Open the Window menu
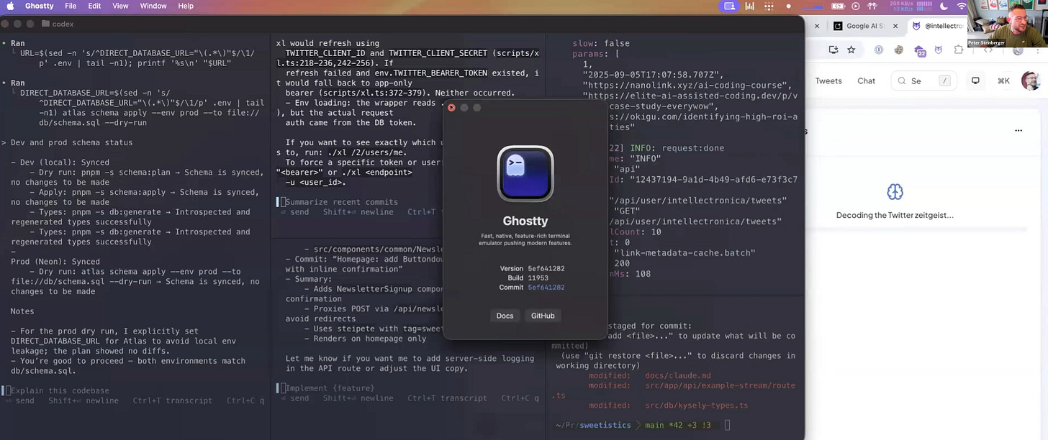Viewport: 1048px width, 440px height. (x=153, y=6)
